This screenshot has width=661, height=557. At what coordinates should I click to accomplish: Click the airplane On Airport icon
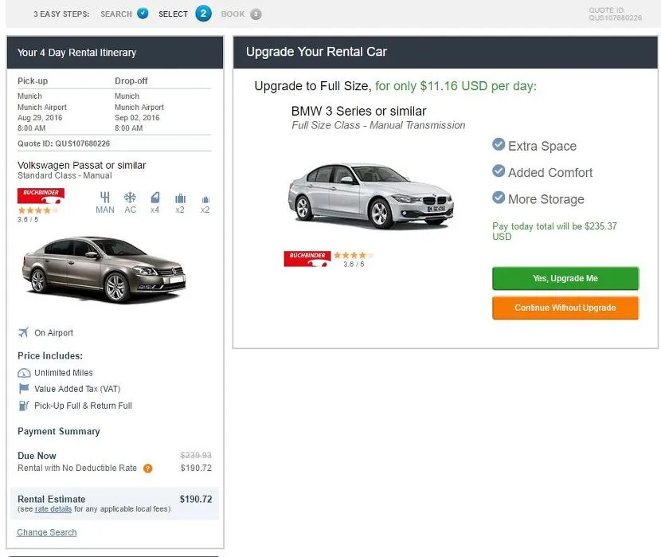pos(24,332)
